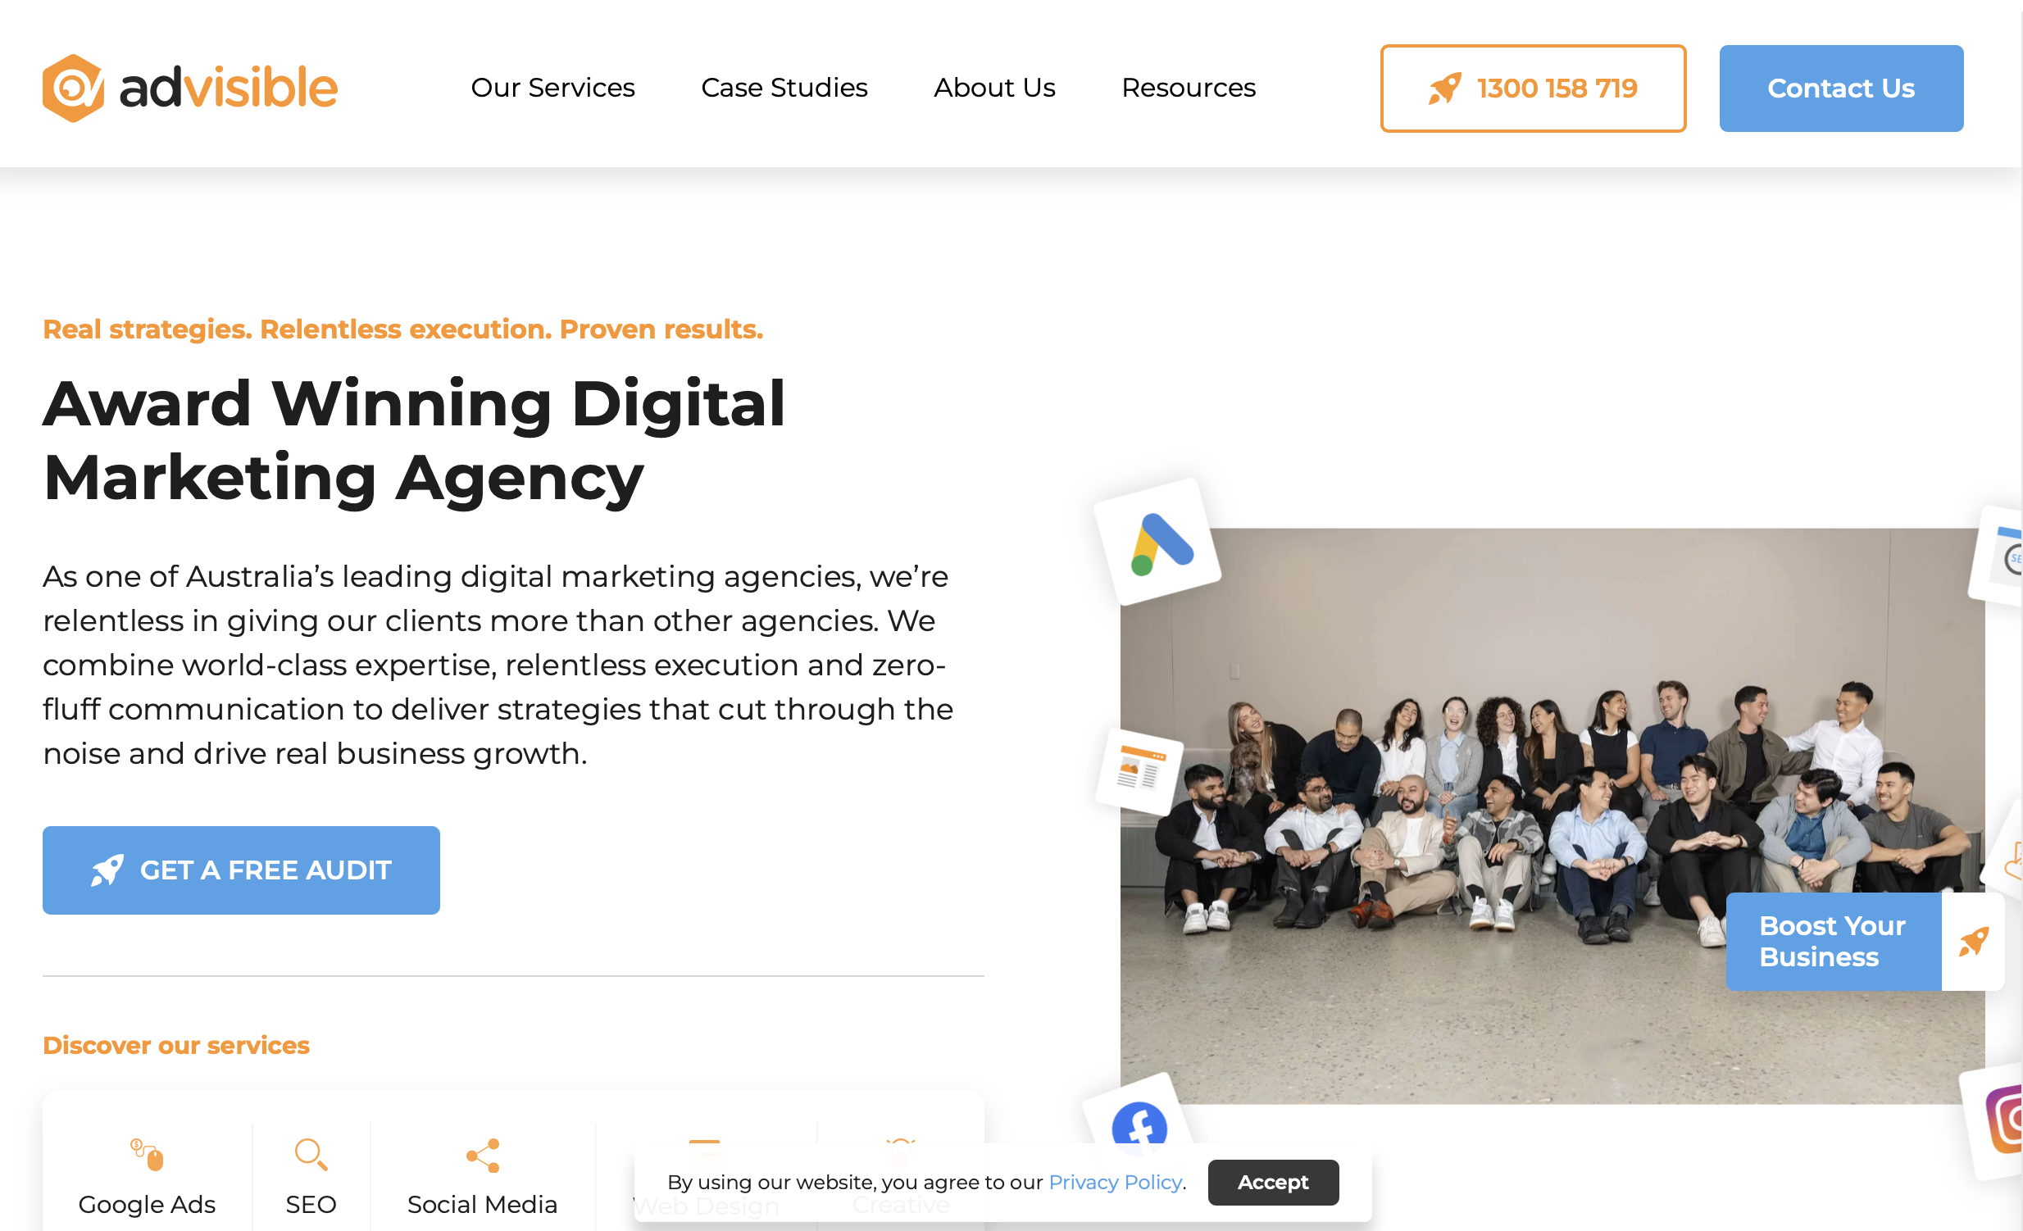Screen dimensions: 2023x1231
Task: Select the Social Media share icon
Action: (x=483, y=1155)
